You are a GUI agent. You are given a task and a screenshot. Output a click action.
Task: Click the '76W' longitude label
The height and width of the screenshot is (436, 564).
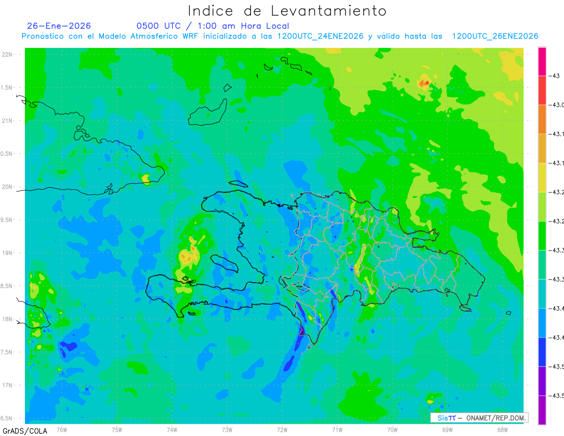tap(62, 429)
